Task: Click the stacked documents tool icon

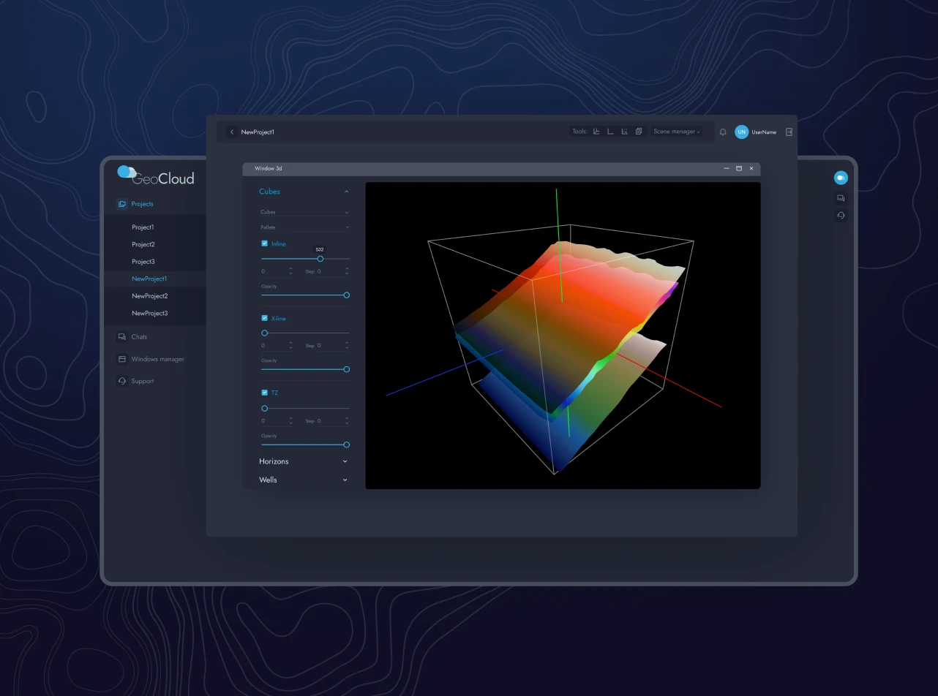Action: (x=639, y=132)
